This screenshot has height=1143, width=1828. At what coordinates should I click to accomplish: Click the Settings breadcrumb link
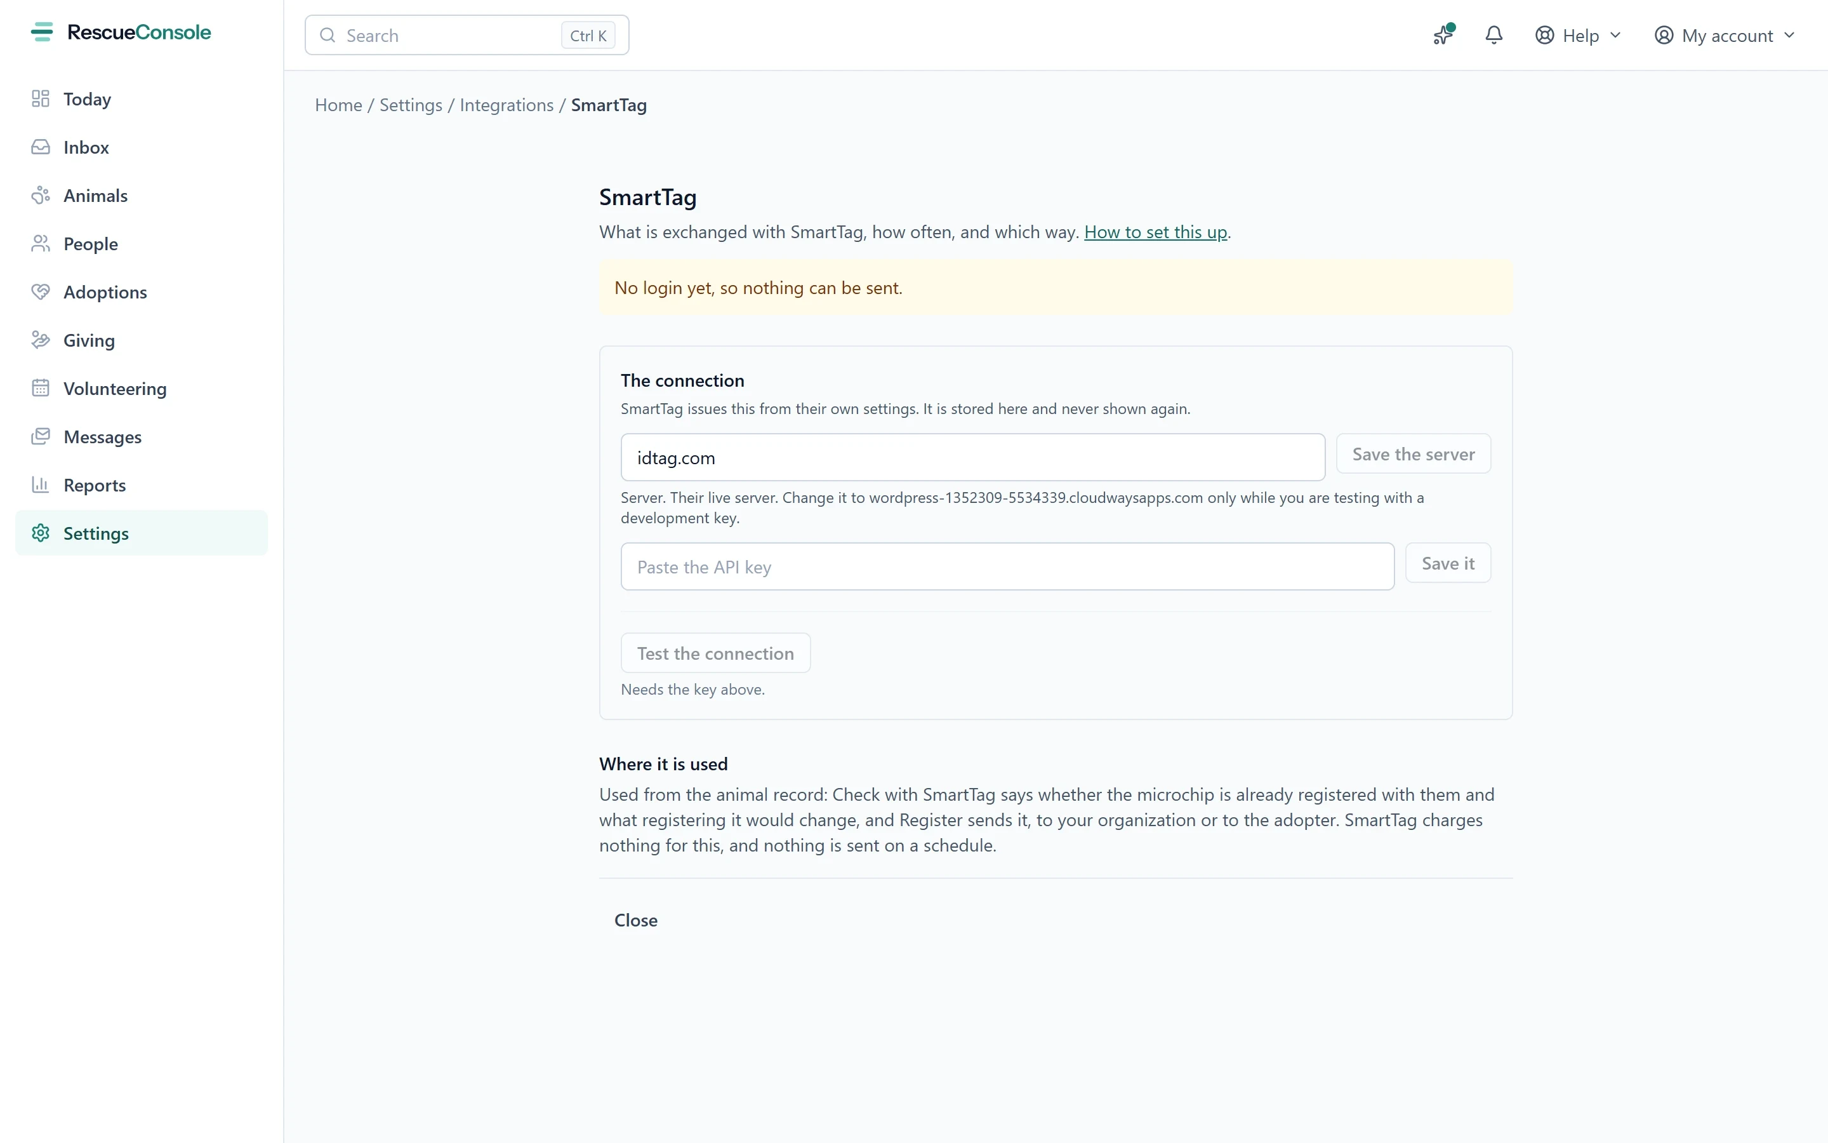pos(411,105)
